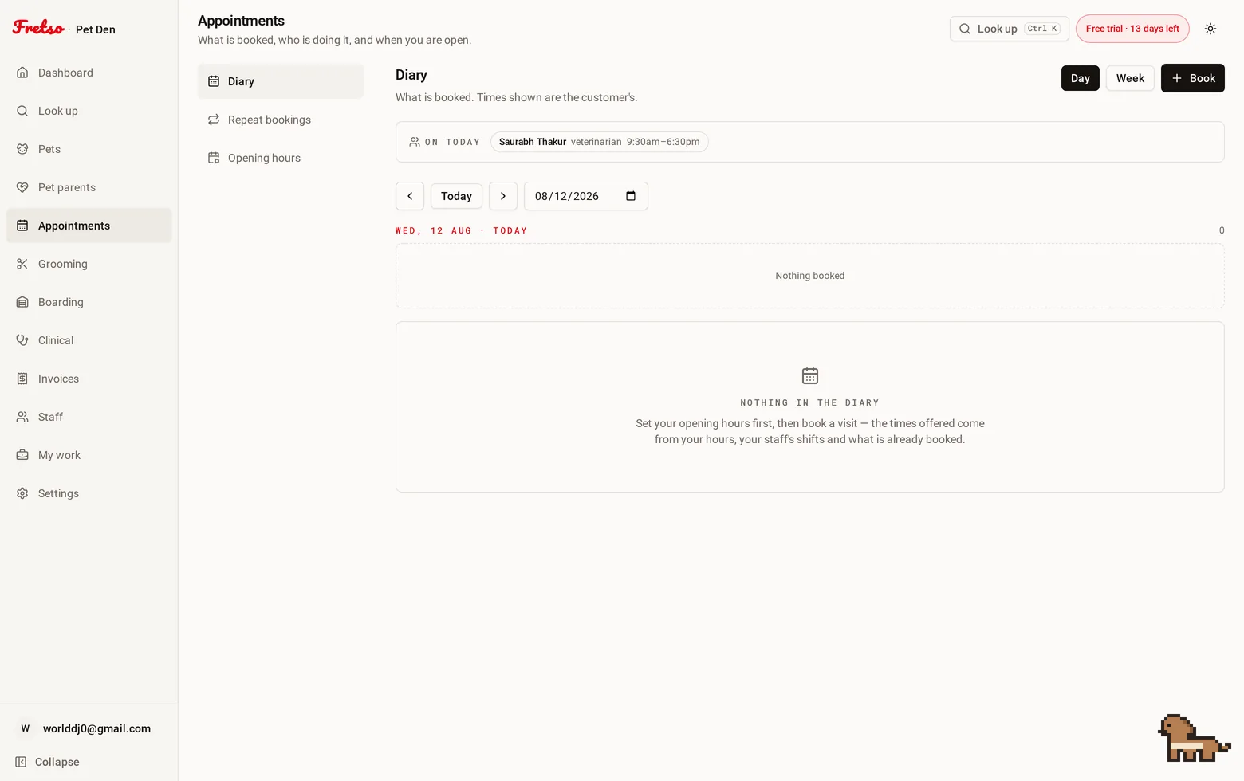The width and height of the screenshot is (1244, 781).
Task: Open Settings gear icon
Action: coord(22,493)
